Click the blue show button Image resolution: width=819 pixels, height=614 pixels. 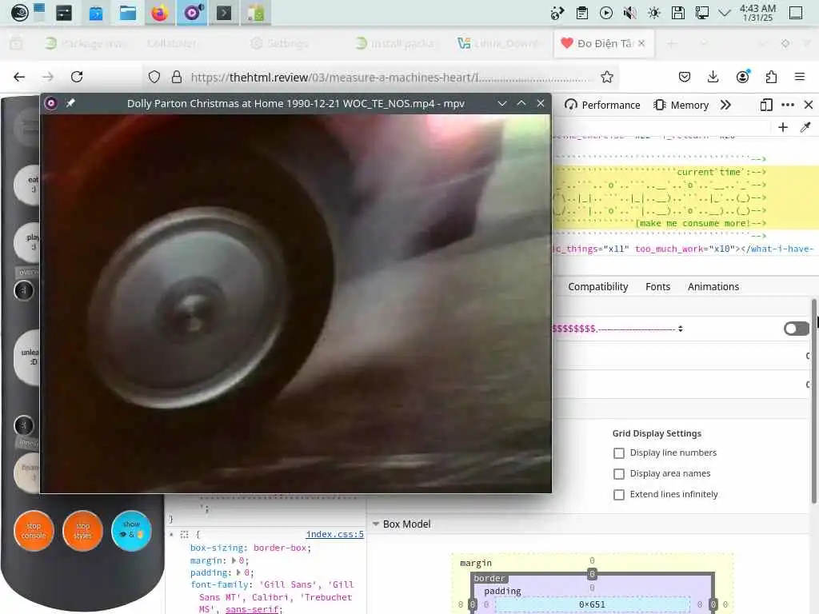tap(131, 531)
